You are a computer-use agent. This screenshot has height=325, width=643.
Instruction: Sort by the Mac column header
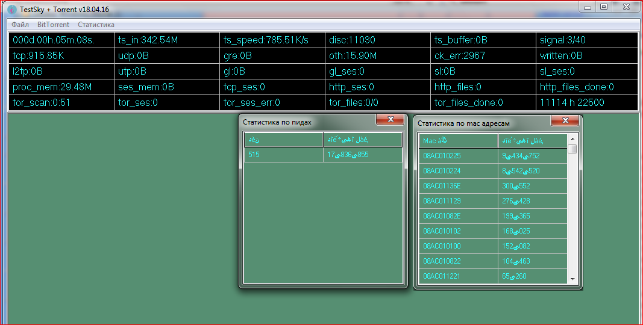coord(458,141)
